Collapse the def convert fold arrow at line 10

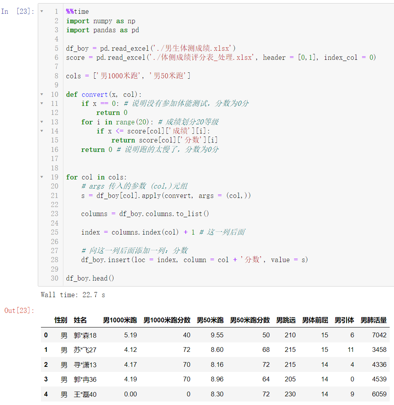point(42,94)
